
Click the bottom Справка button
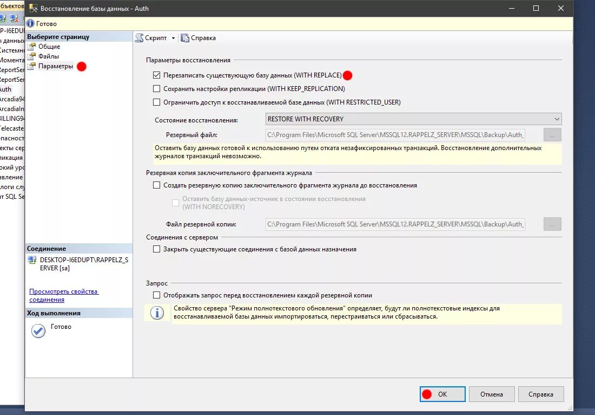tap(541, 394)
